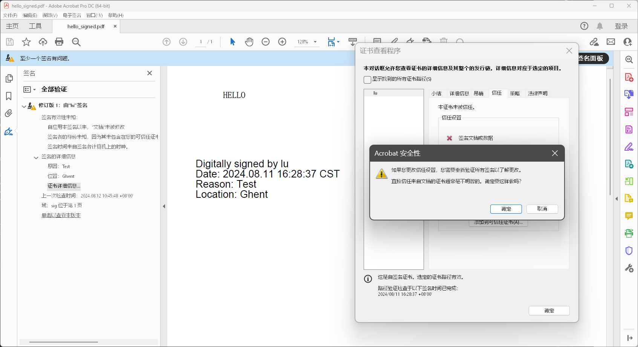Screen dimensions: 638x347
Task: Click the upload to cloud icon
Action: (43, 42)
